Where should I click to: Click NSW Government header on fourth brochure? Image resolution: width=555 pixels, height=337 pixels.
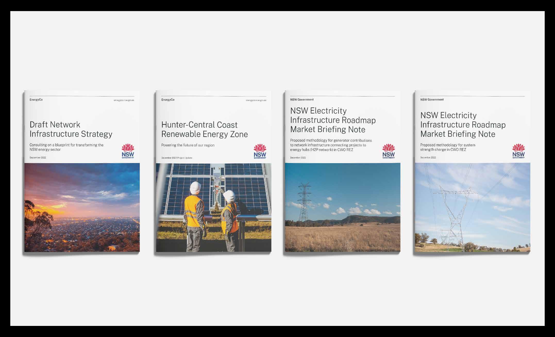[x=432, y=99]
